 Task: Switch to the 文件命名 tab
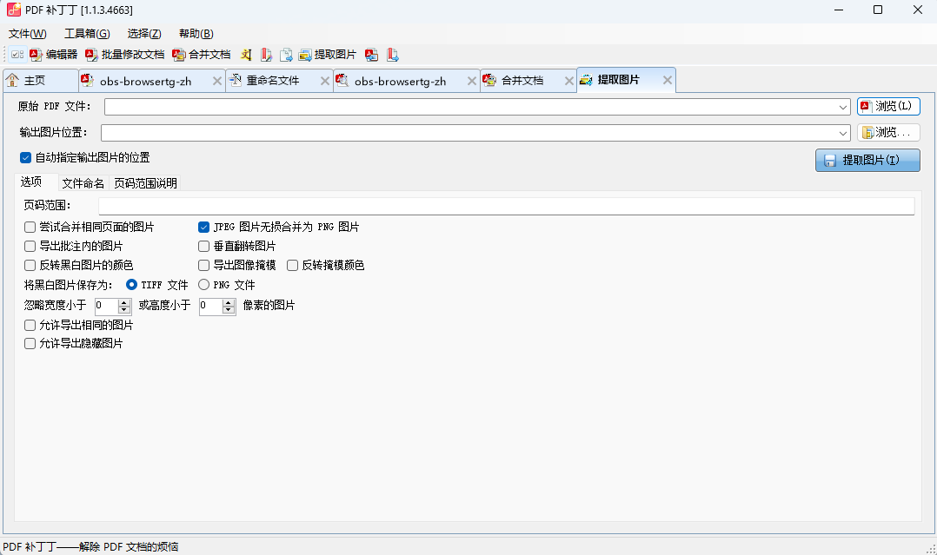click(83, 183)
